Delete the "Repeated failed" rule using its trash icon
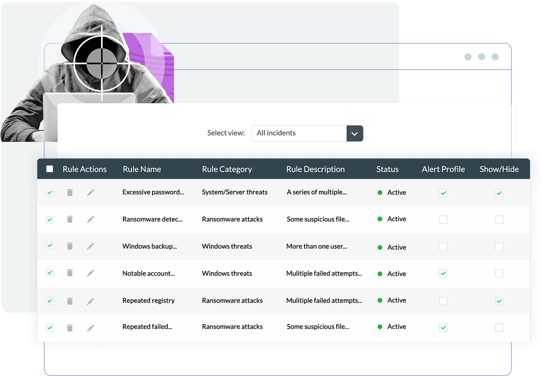 click(x=70, y=326)
